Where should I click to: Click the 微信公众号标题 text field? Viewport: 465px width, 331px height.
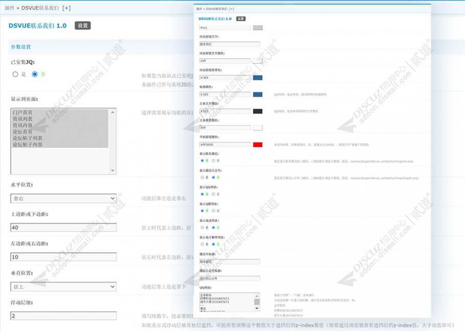pyautogui.click(x=230, y=278)
